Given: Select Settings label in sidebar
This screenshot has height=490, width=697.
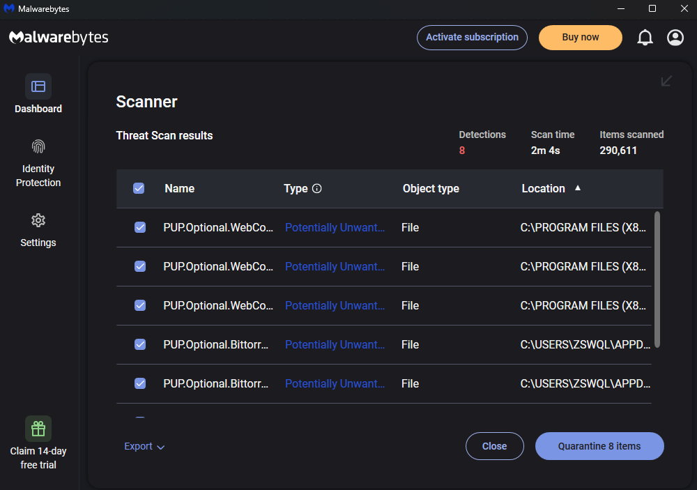Looking at the screenshot, I should (x=38, y=243).
